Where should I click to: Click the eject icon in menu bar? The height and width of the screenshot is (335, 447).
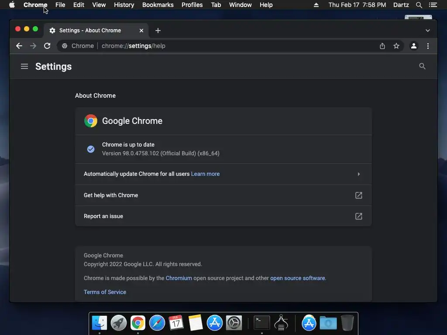(316, 5)
